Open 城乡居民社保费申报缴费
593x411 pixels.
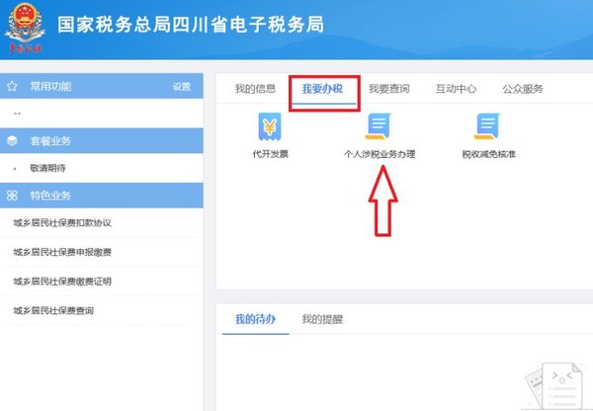(62, 253)
